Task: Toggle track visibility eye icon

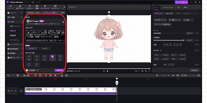Action: click(12, 91)
